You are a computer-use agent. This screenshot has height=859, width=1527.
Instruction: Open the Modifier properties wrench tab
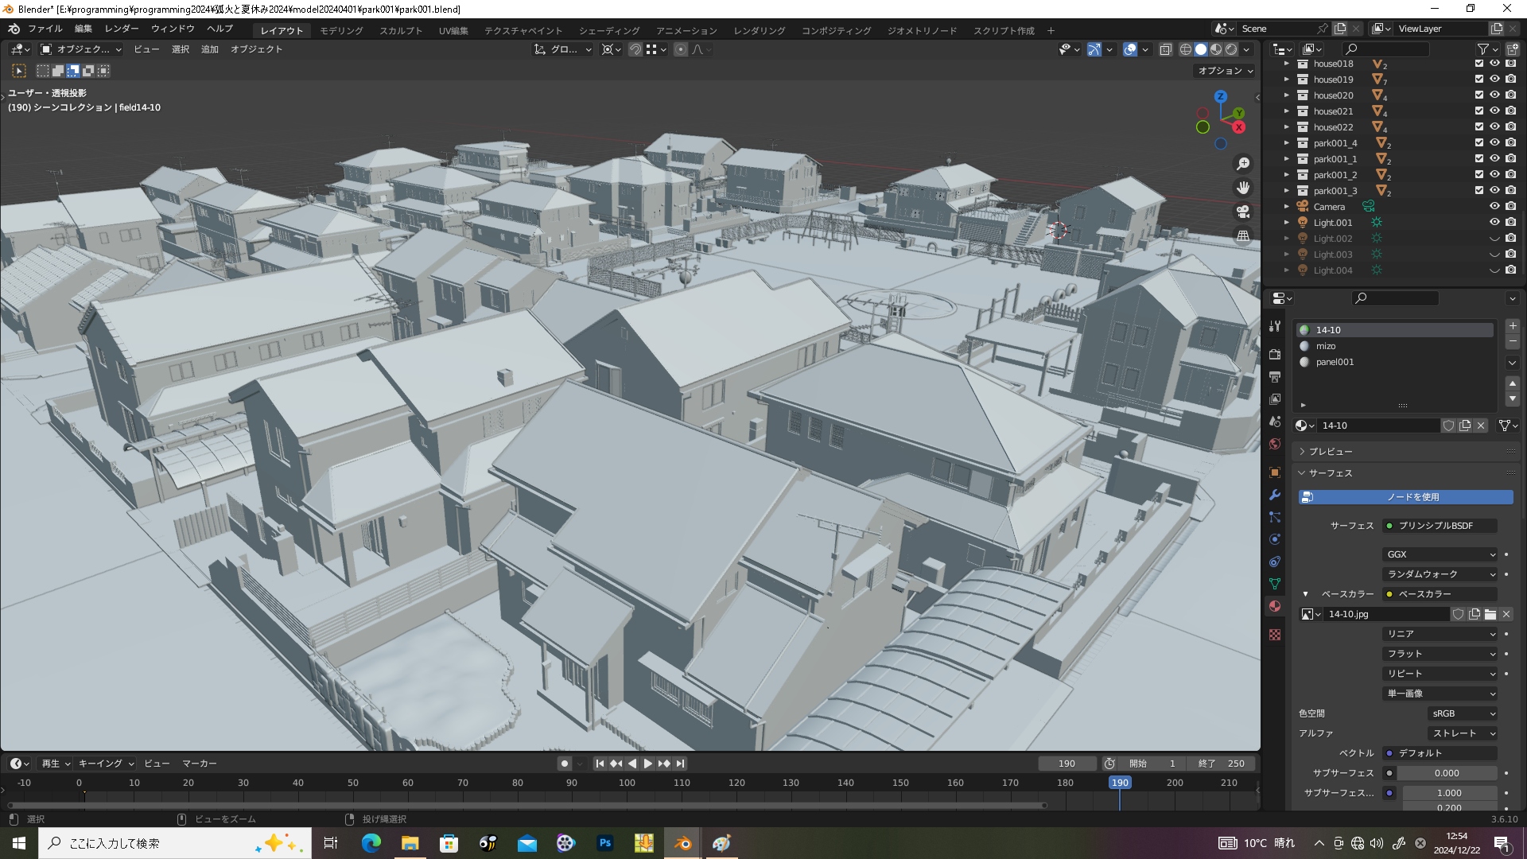point(1275,495)
